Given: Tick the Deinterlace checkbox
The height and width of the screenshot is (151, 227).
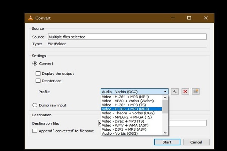Looking at the screenshot, I should point(38,81).
